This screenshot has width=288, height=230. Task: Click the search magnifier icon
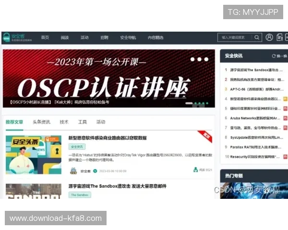click(x=257, y=37)
